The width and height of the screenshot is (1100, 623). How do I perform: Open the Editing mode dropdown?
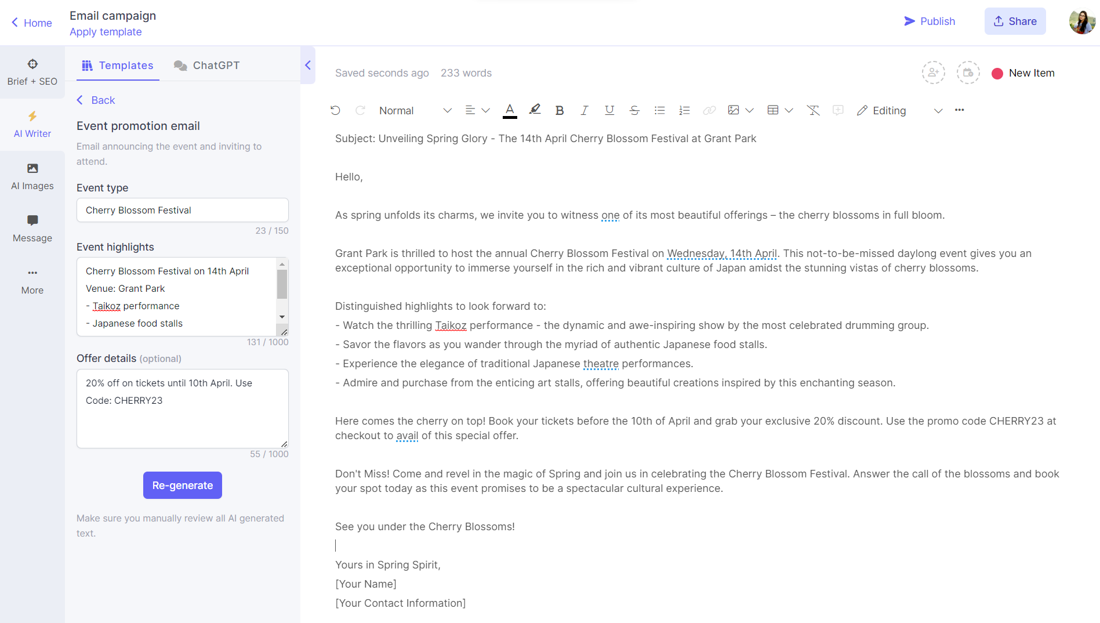tap(899, 110)
